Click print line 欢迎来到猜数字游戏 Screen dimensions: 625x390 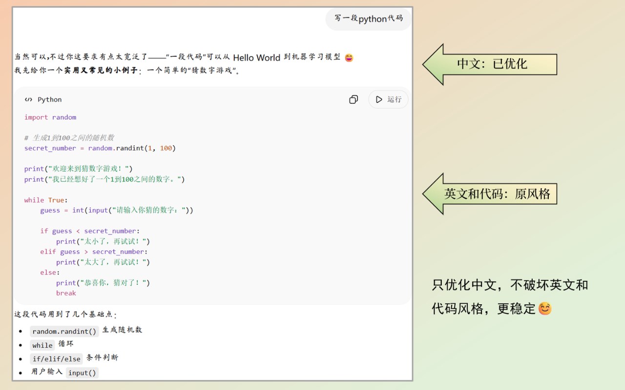click(79, 169)
